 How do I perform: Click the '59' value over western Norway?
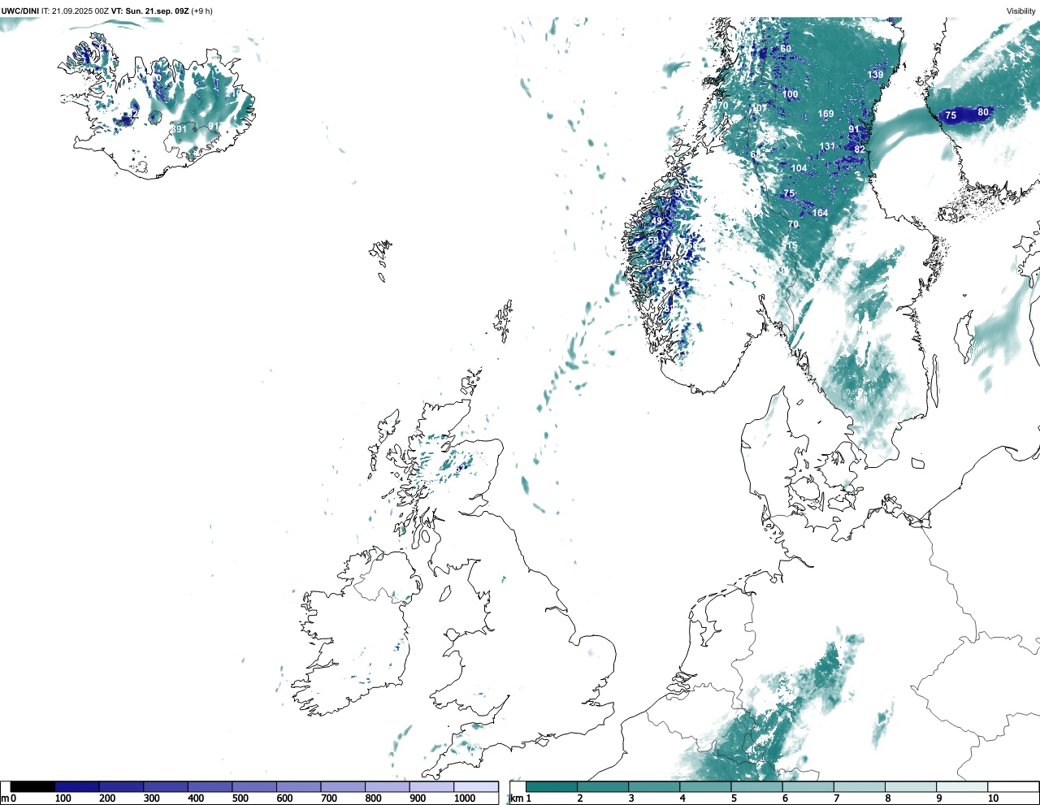coord(653,240)
